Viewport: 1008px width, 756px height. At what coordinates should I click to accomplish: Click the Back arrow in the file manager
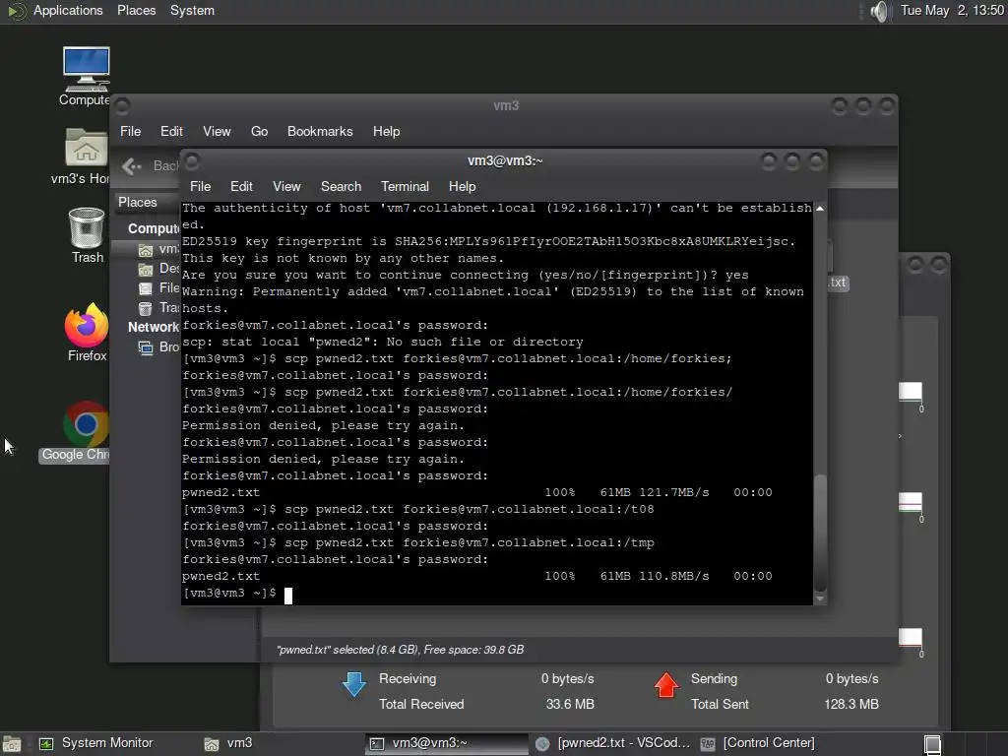point(132,166)
